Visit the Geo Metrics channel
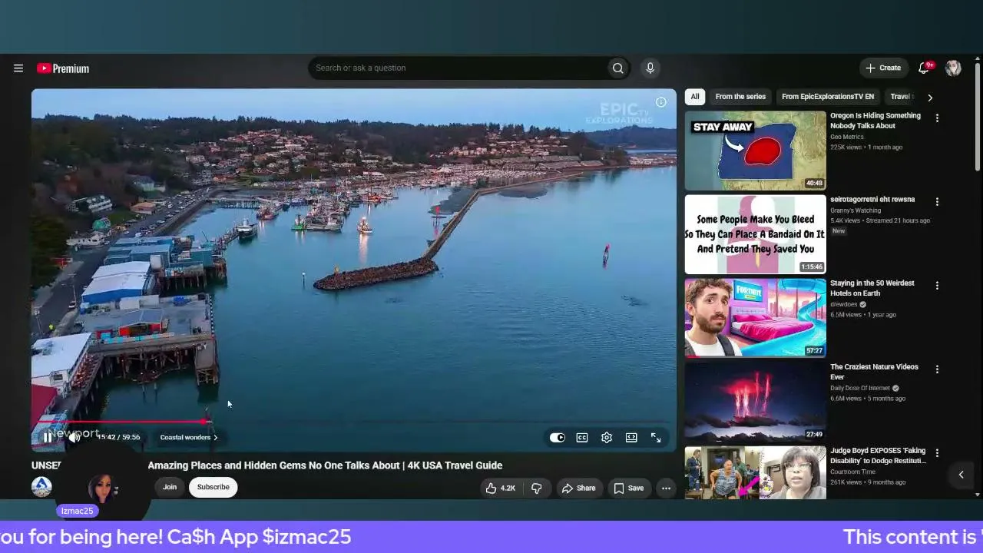Viewport: 983px width, 553px height. 847,137
